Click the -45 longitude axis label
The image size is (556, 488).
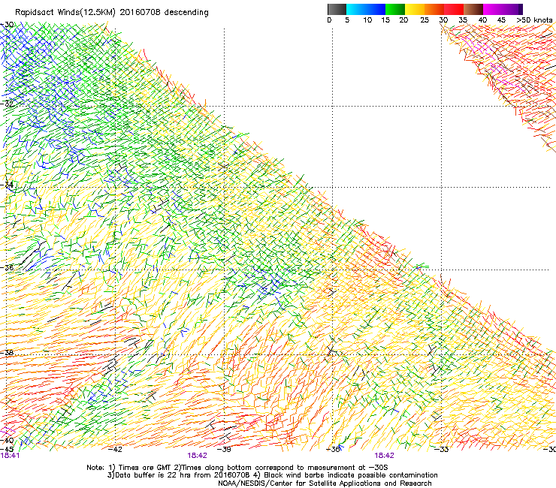[x=7, y=449]
